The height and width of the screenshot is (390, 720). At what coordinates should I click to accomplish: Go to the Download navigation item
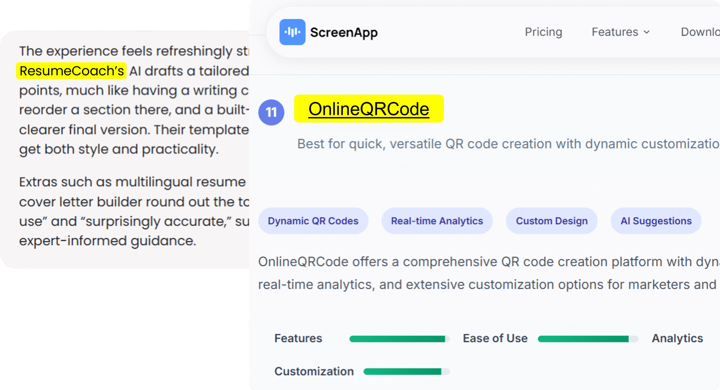coord(700,32)
